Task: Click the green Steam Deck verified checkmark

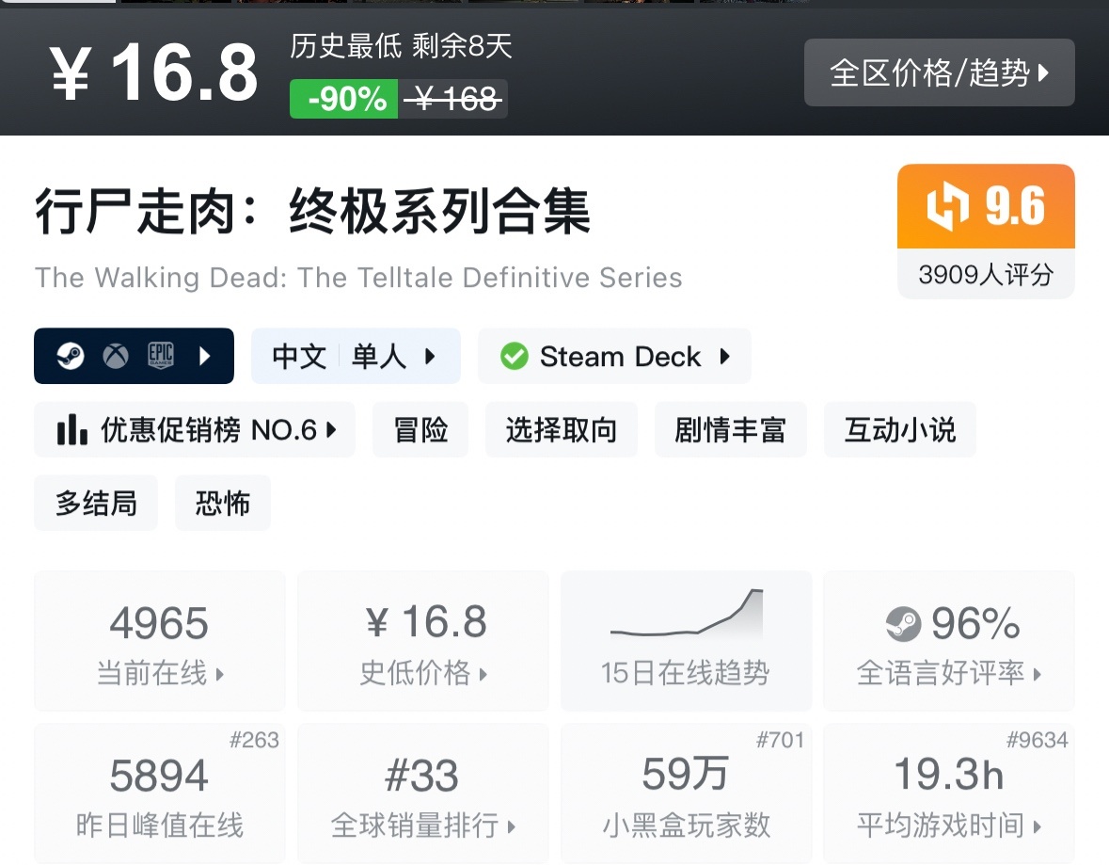Action: 514,357
